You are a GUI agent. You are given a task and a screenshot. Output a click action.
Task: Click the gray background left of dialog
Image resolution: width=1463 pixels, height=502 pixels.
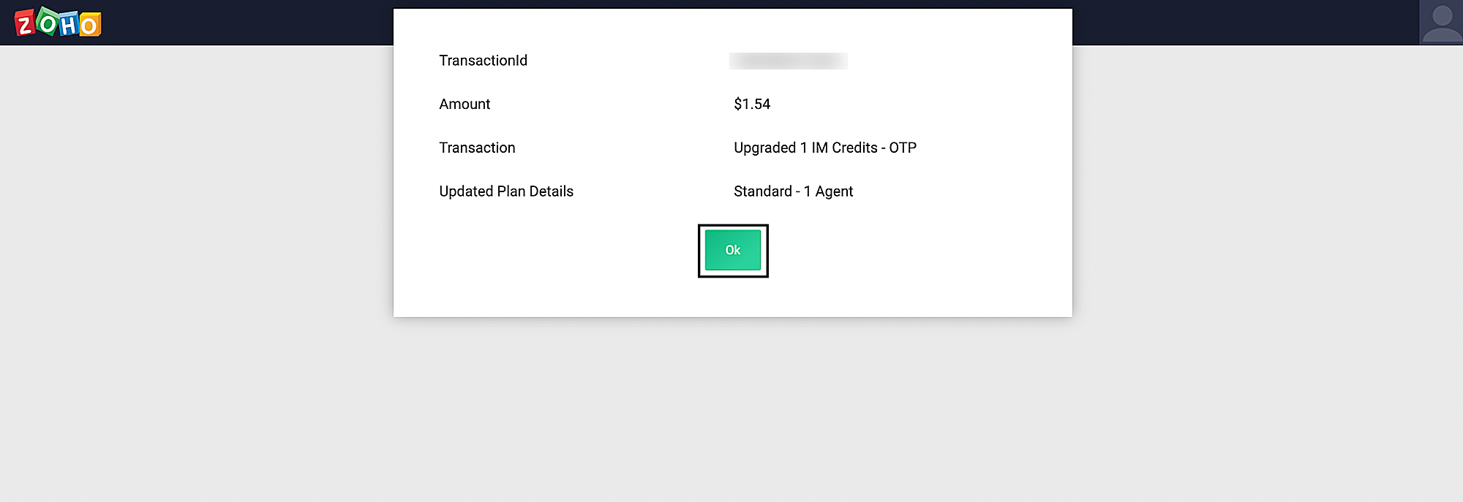click(x=198, y=219)
